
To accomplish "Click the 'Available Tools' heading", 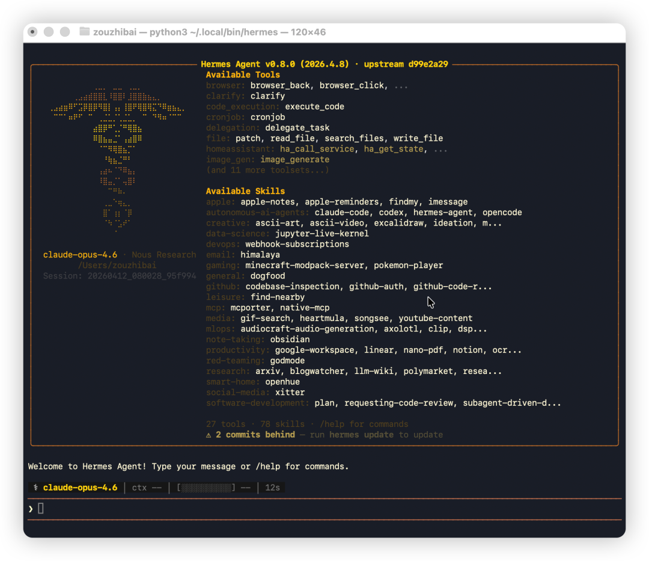I will [x=243, y=75].
